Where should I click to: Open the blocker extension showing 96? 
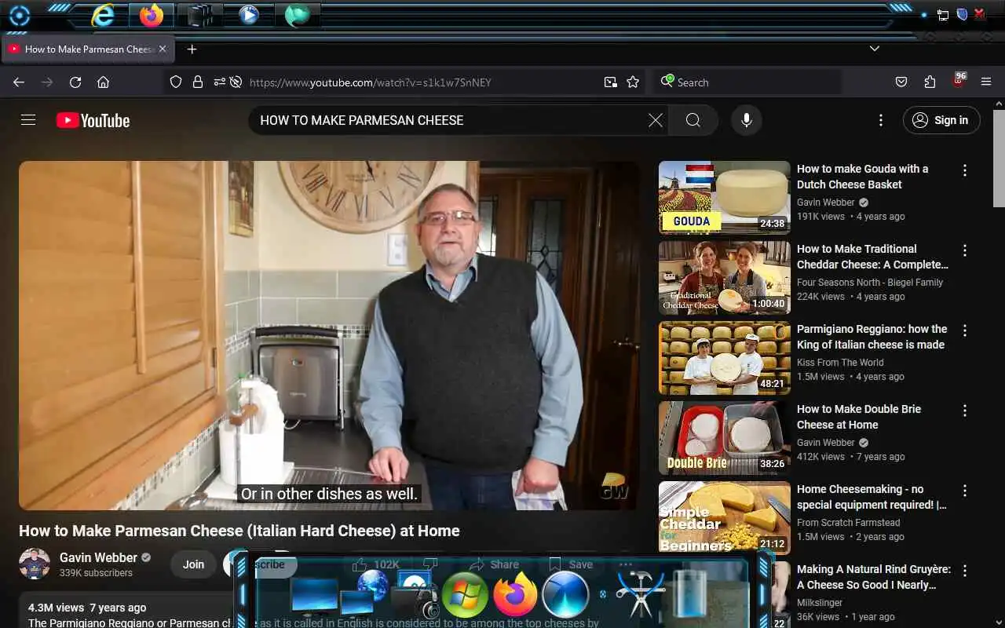coord(959,80)
